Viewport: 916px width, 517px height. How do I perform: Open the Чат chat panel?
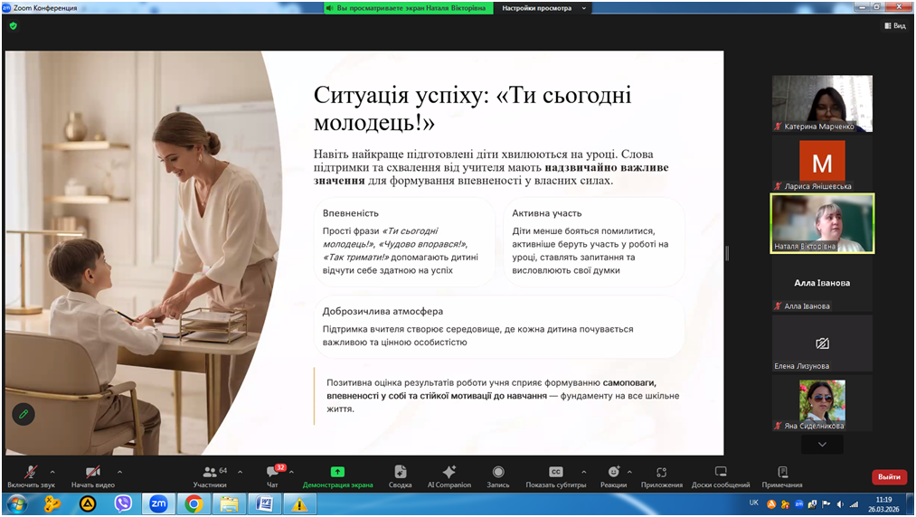(x=272, y=473)
